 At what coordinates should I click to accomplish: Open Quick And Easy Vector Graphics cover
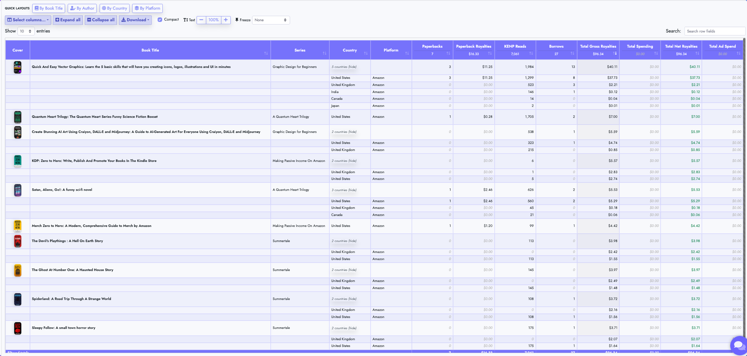[x=18, y=67]
